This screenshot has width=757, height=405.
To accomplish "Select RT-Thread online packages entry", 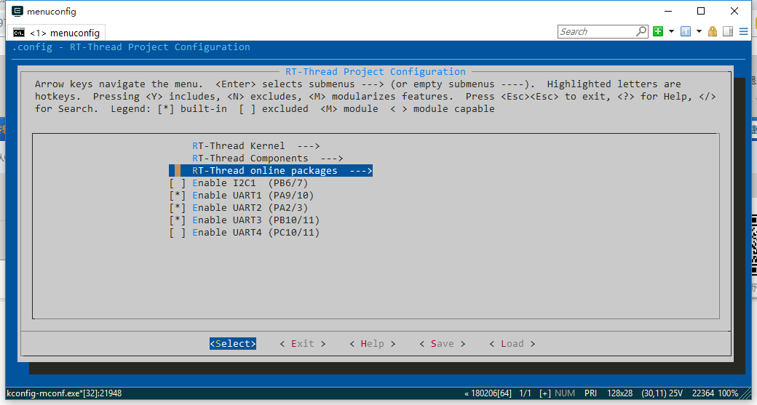I will coord(271,171).
